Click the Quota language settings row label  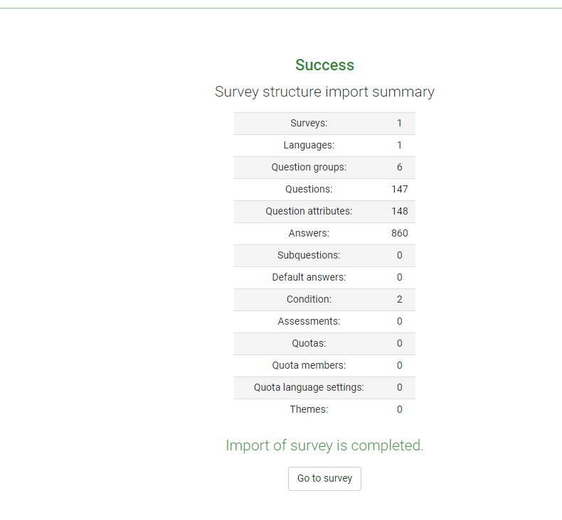(x=309, y=387)
